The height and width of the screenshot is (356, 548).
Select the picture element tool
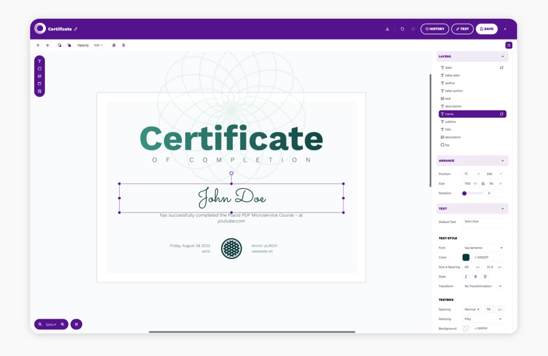click(40, 76)
